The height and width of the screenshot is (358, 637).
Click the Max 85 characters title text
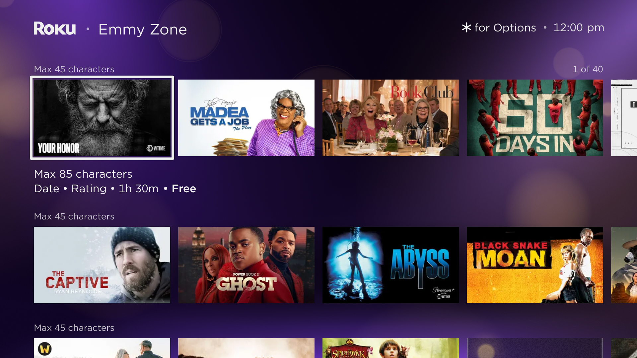[x=83, y=174]
